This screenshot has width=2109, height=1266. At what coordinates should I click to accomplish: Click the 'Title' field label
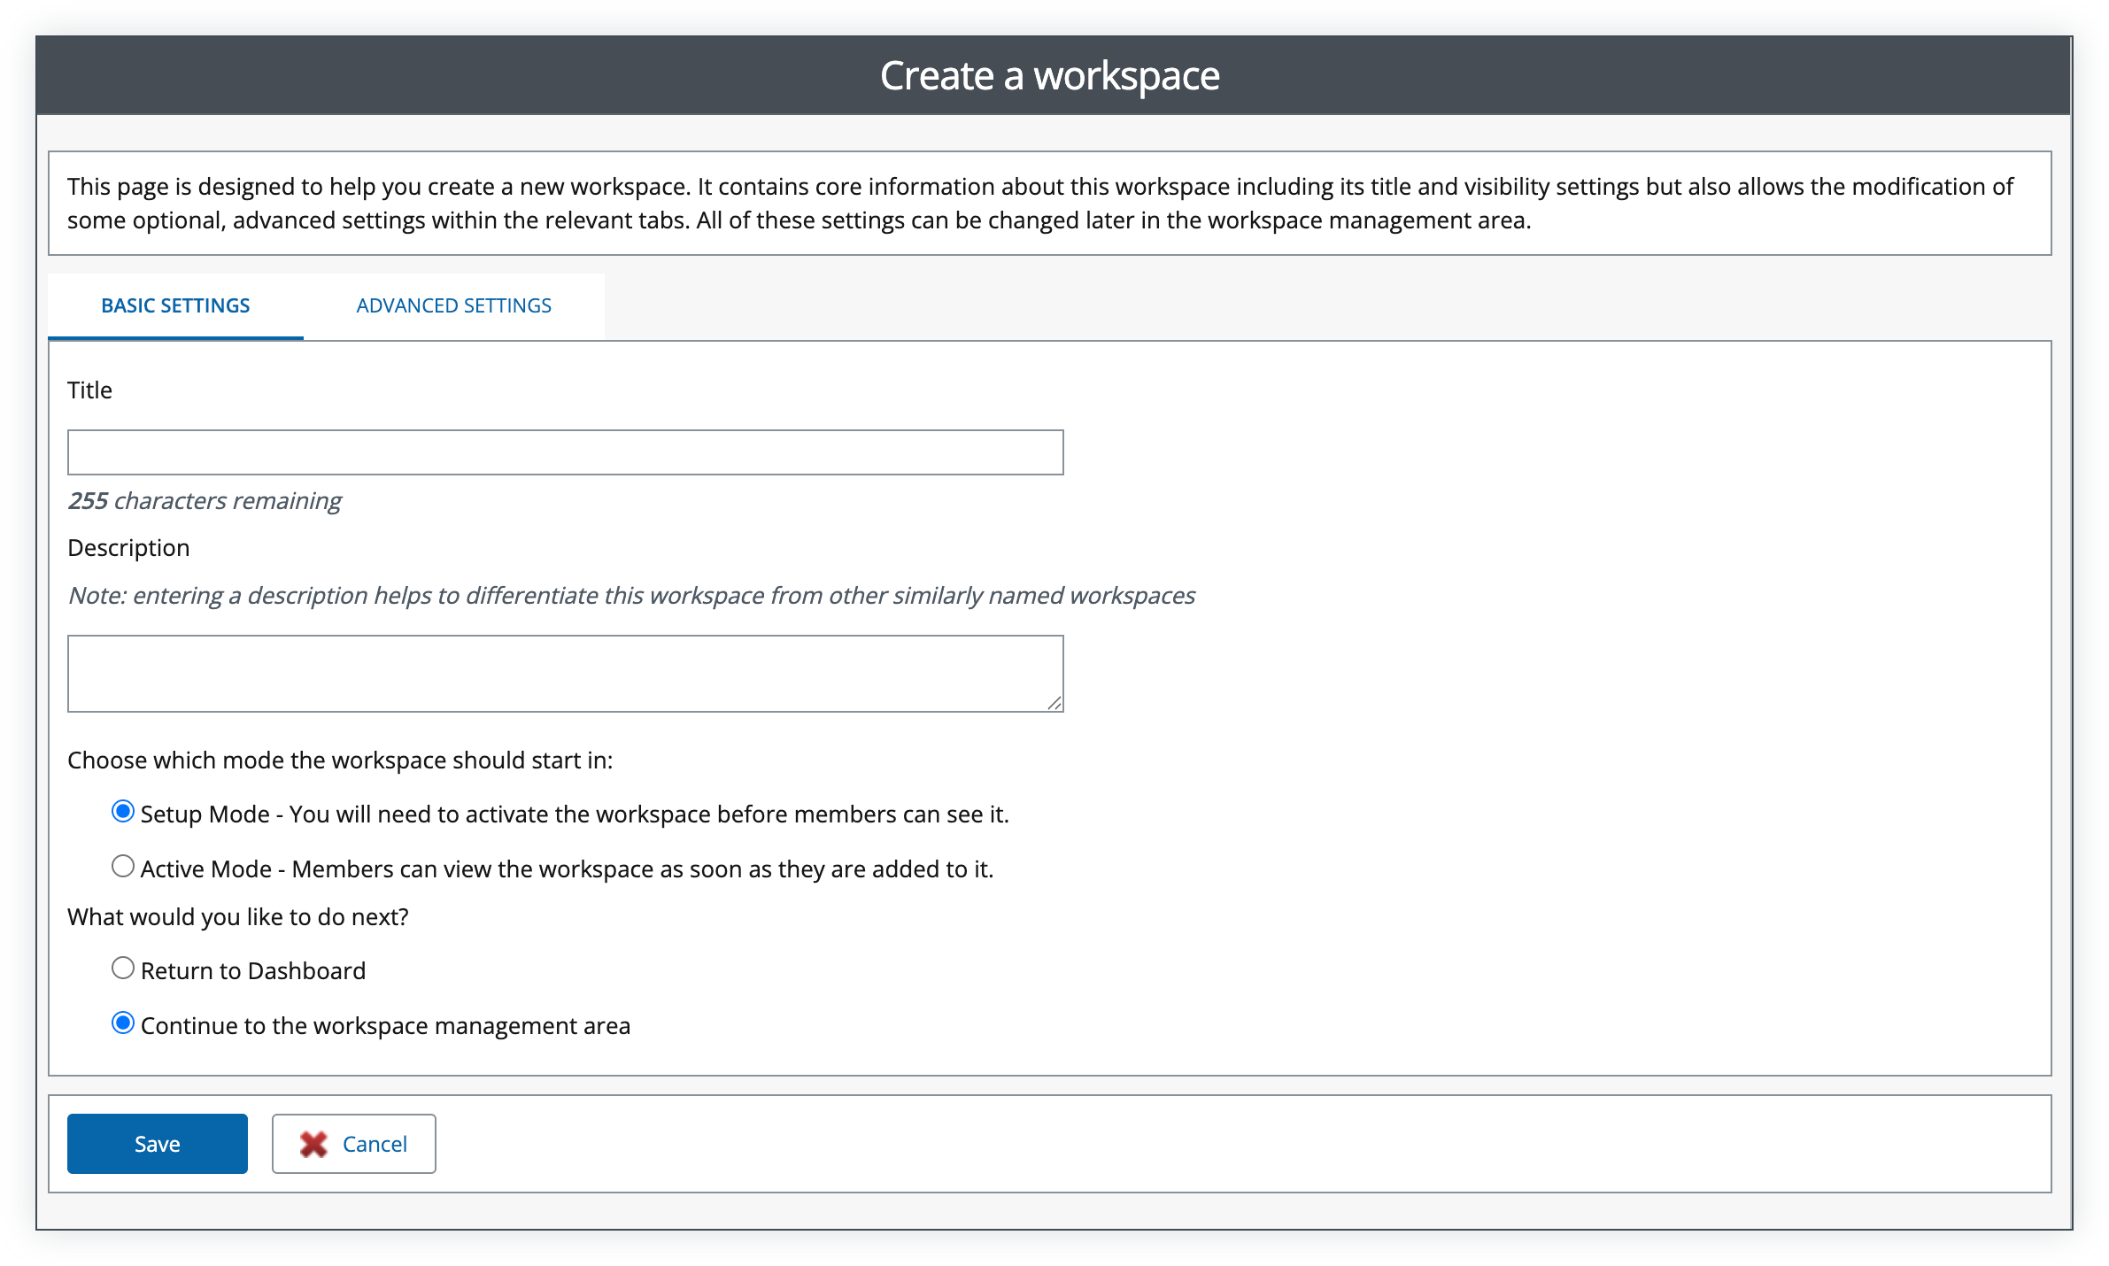click(x=89, y=390)
